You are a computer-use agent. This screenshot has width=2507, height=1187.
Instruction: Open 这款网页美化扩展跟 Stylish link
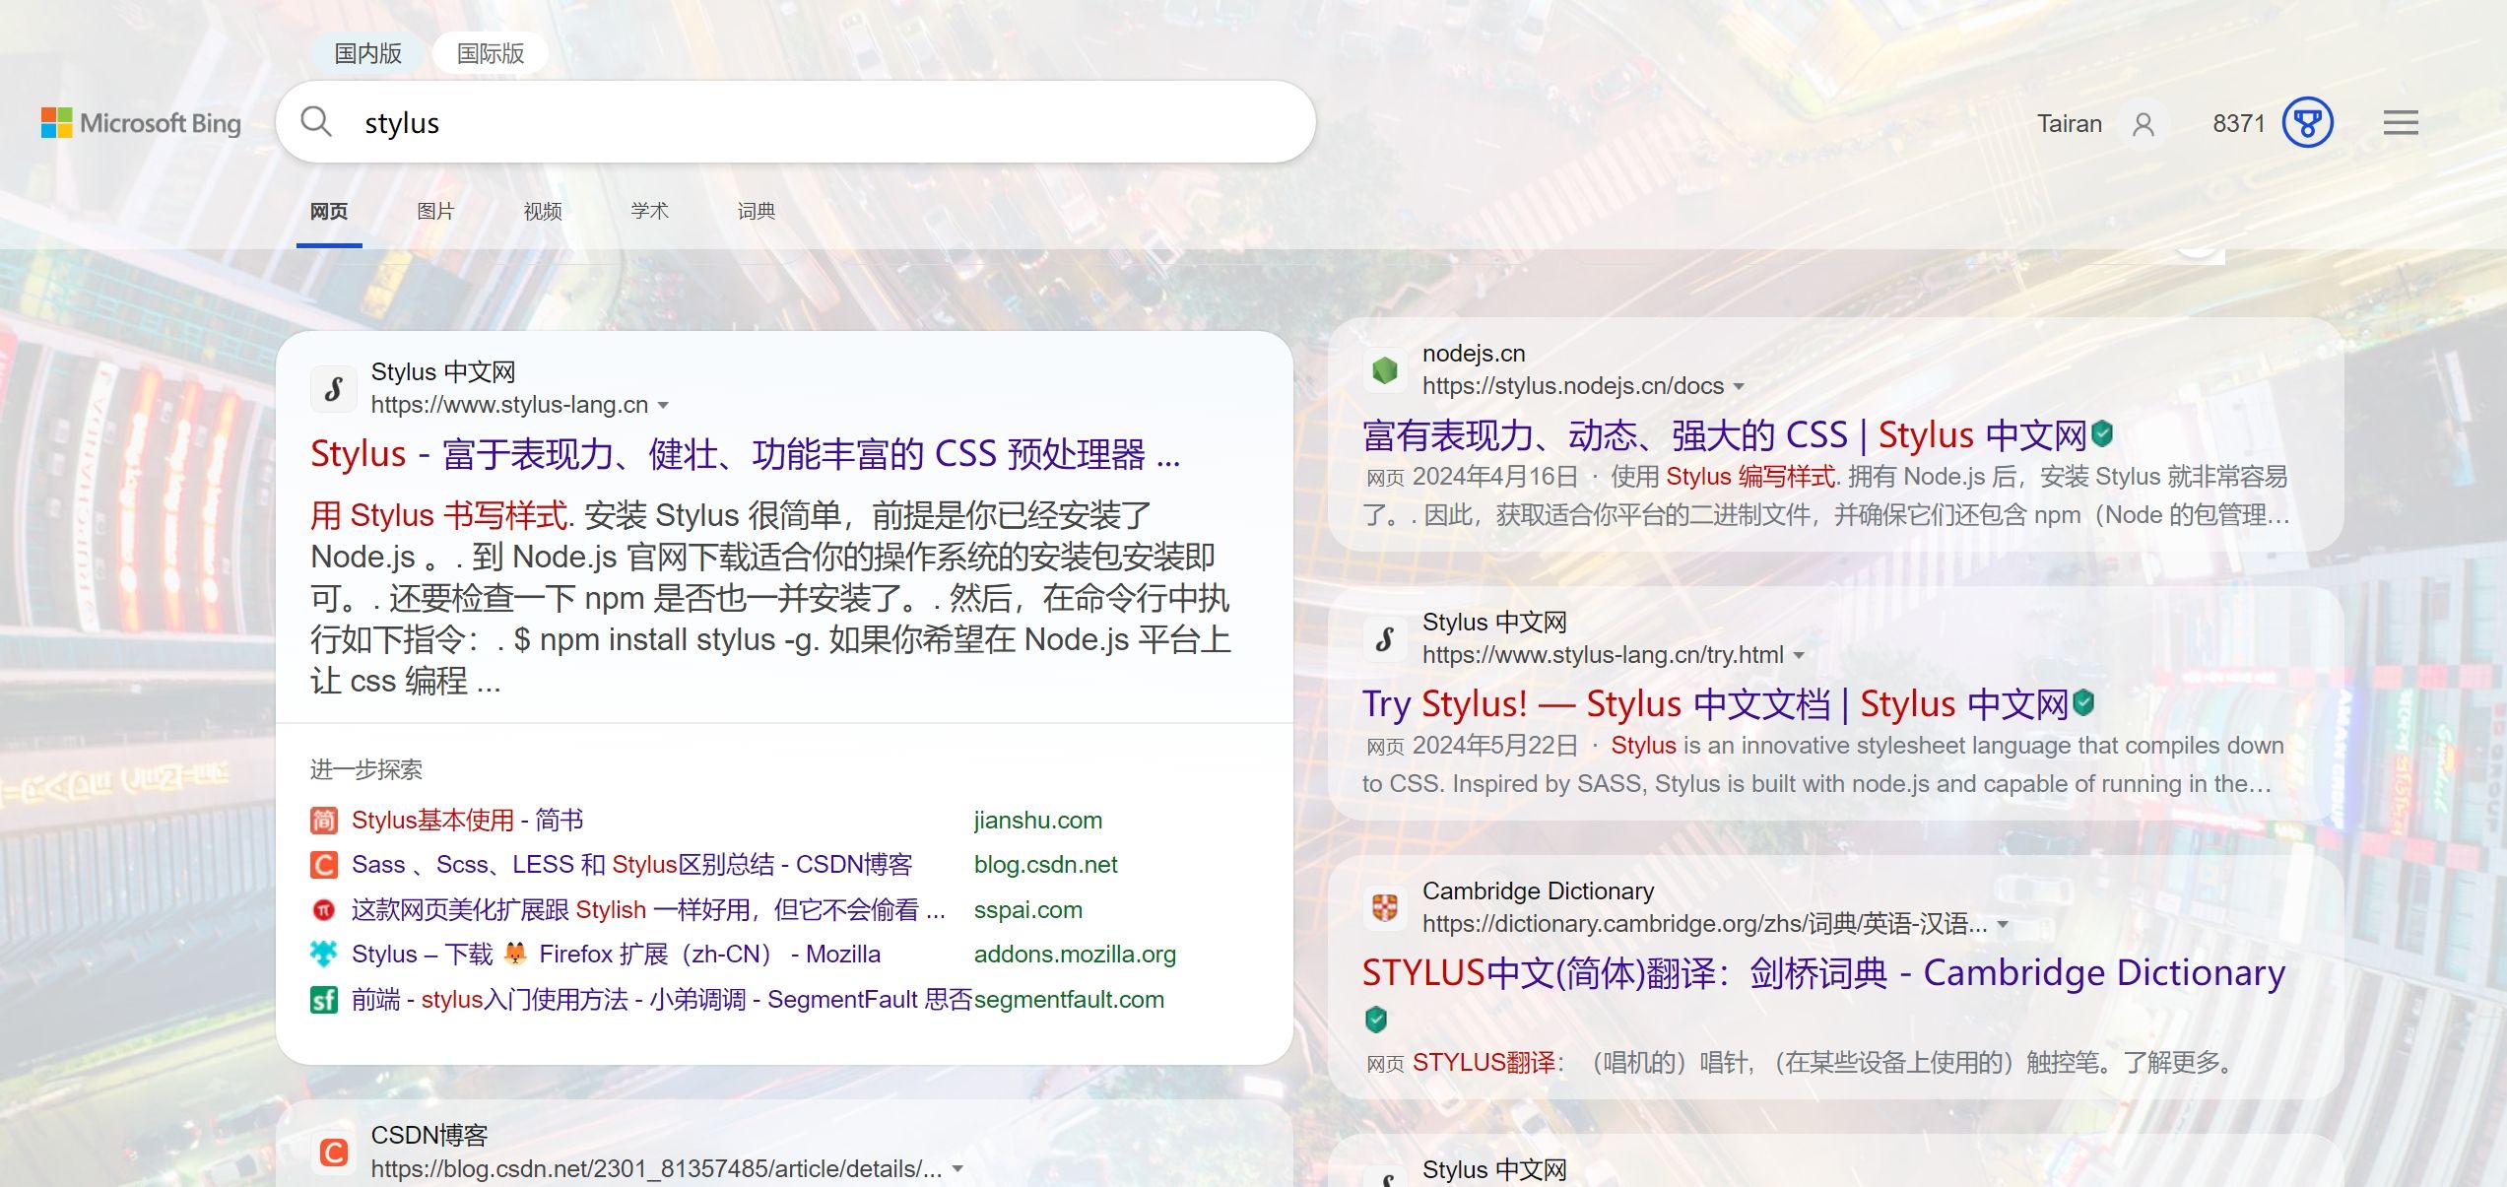pyautogui.click(x=648, y=910)
